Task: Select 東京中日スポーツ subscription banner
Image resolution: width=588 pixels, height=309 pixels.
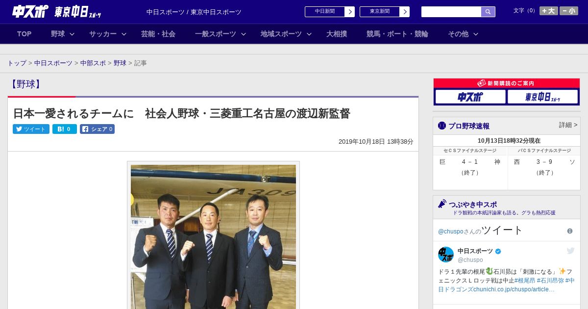Action: point(543,97)
